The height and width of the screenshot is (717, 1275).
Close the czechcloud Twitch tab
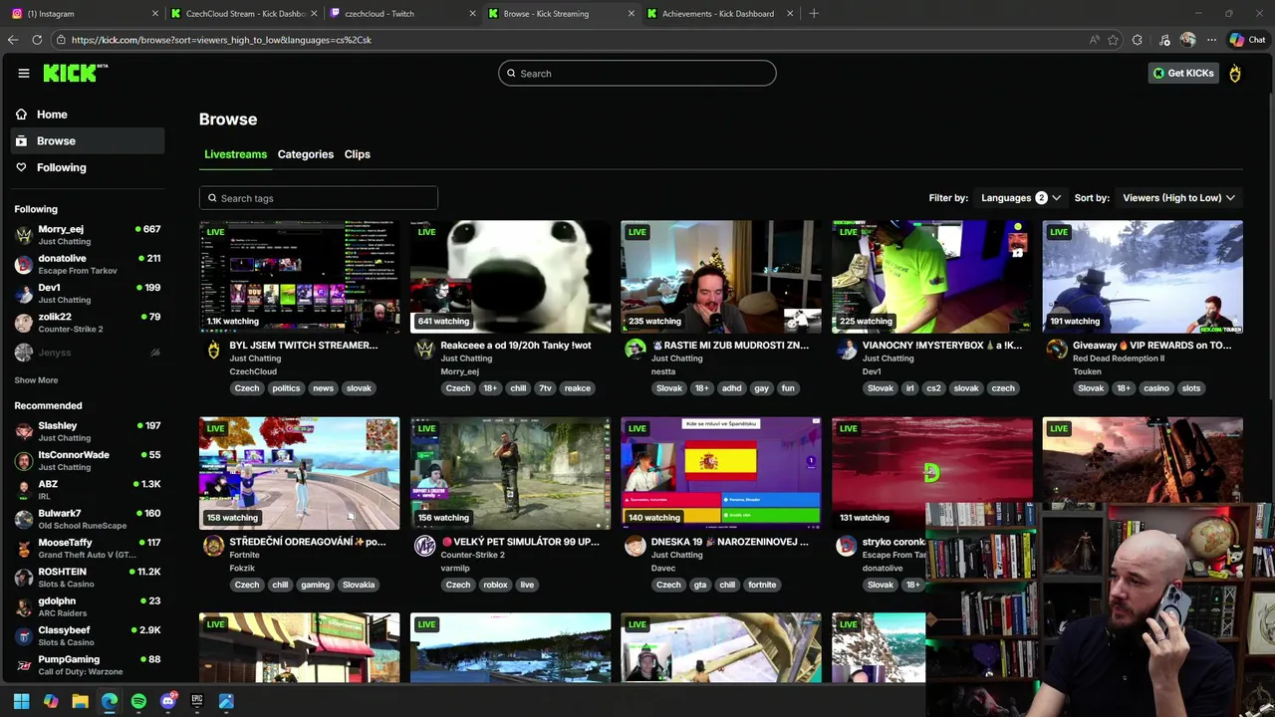click(x=472, y=14)
